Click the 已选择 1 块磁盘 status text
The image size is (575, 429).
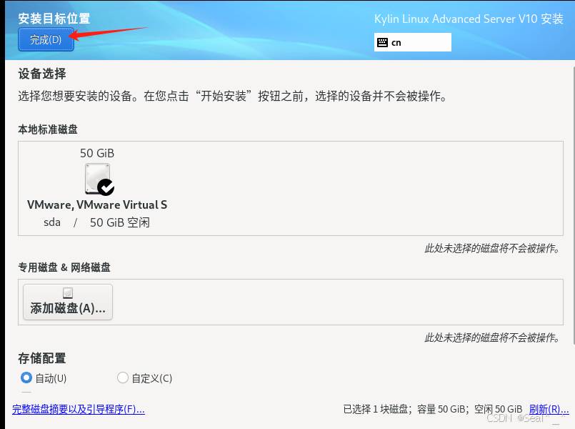click(376, 410)
